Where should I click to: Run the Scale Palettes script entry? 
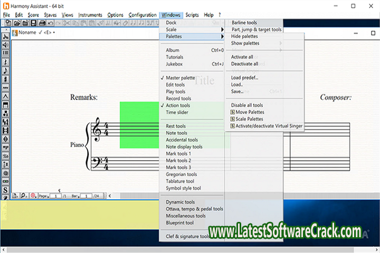(250, 119)
